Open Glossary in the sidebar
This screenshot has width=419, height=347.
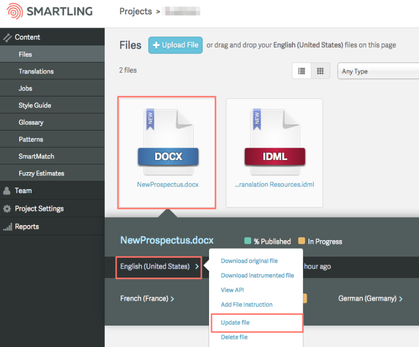pyautogui.click(x=52, y=122)
